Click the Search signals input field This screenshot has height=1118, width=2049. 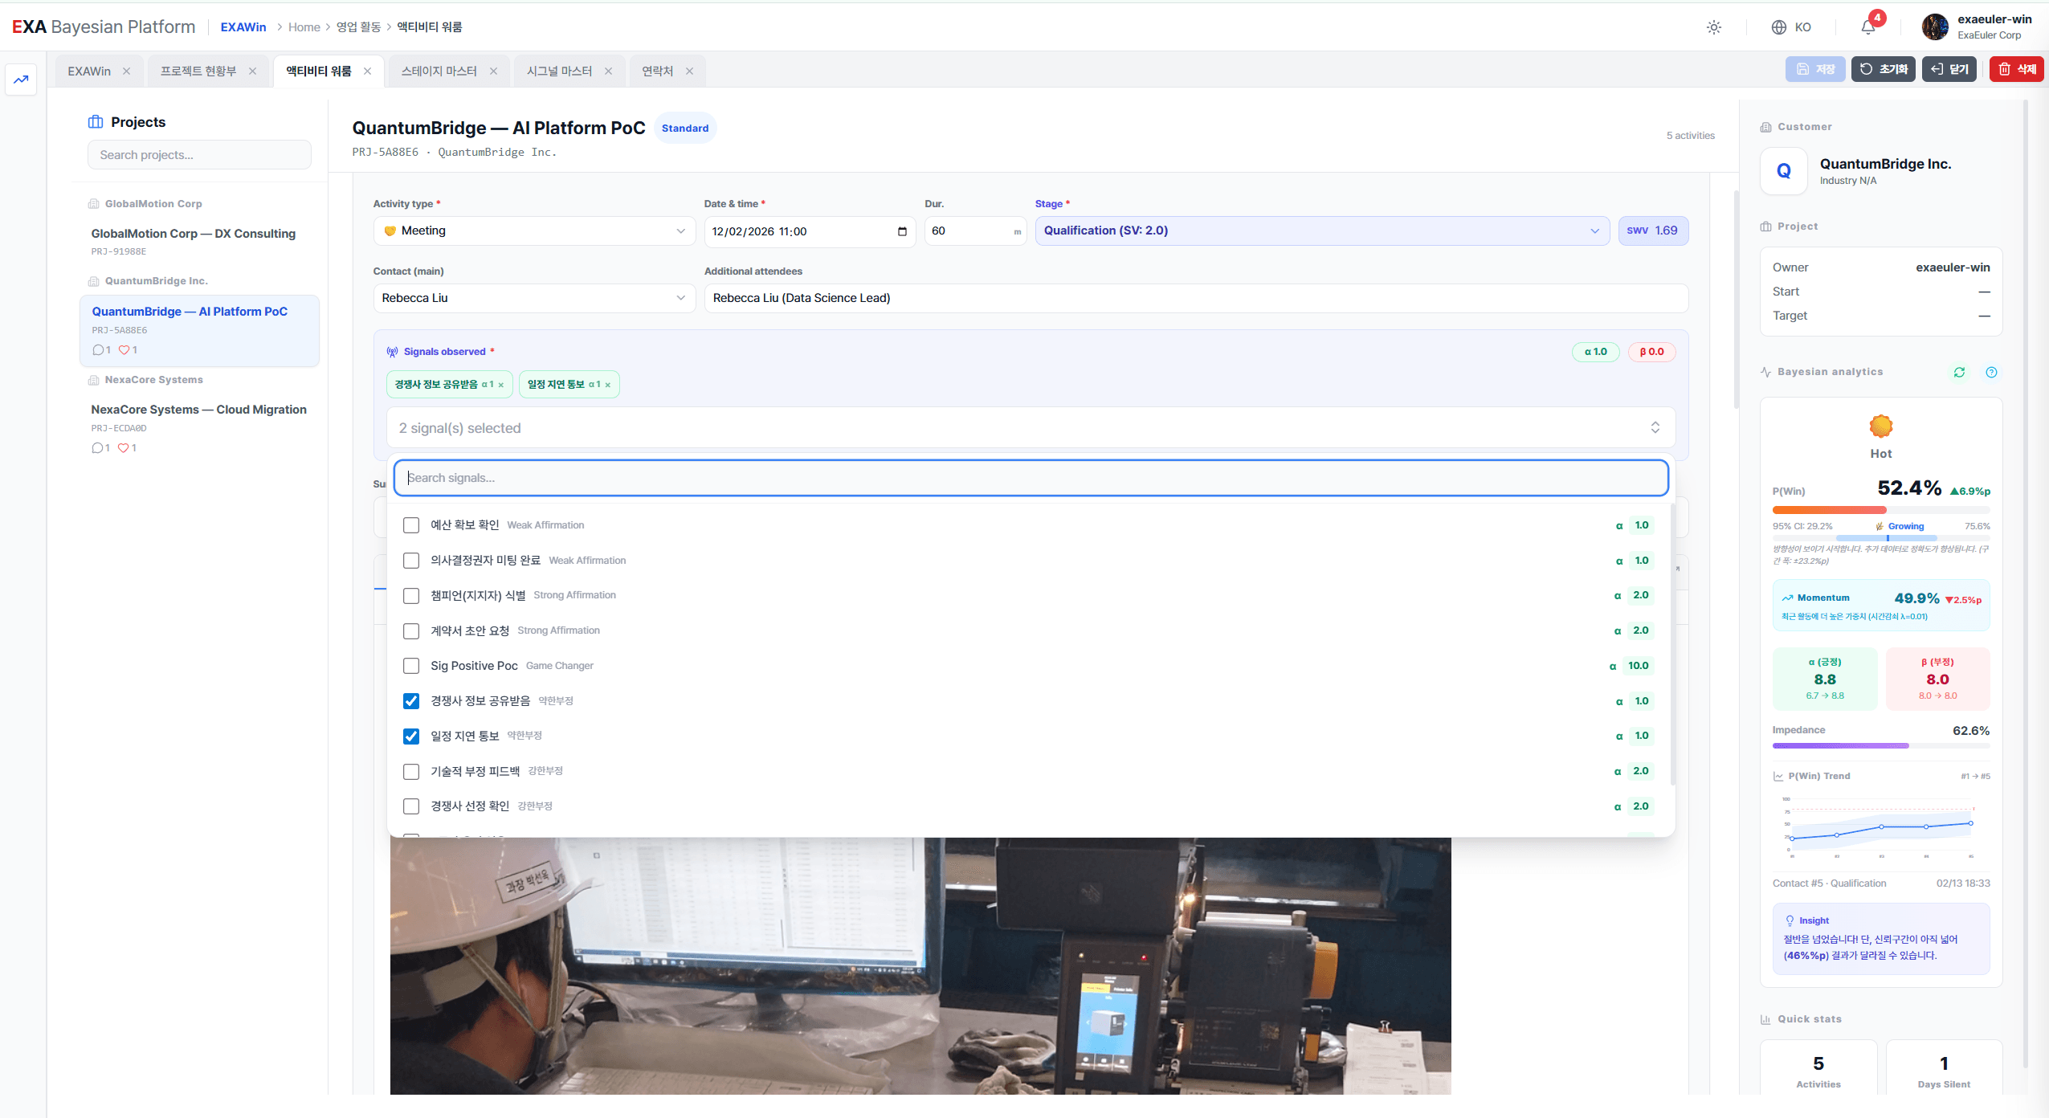point(1028,477)
